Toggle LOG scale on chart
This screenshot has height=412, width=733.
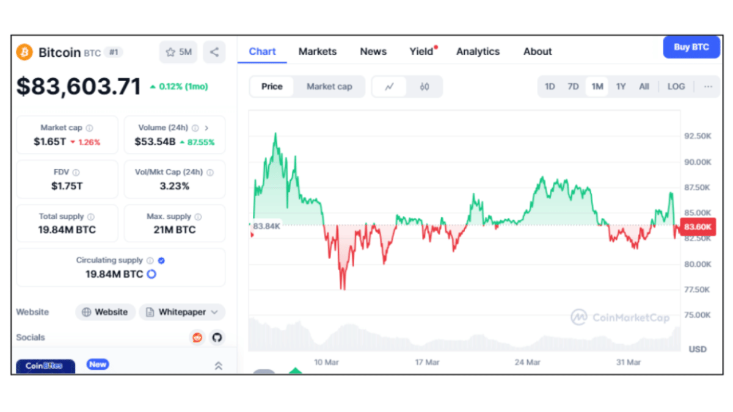(x=676, y=87)
